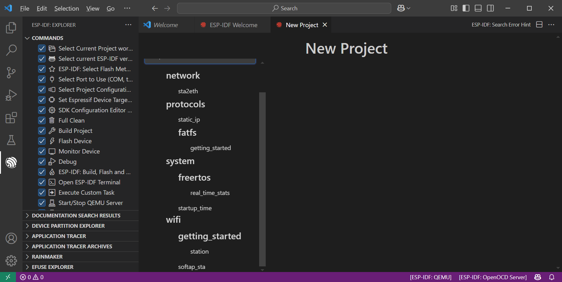
Task: Open Run and Debug view
Action: (x=11, y=95)
